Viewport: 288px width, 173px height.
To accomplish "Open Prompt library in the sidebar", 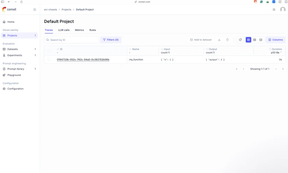I will tap(19, 69).
